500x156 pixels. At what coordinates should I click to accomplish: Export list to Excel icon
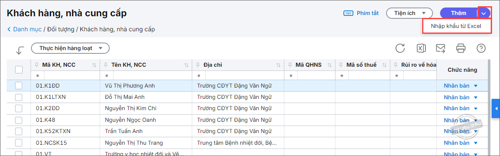421,48
